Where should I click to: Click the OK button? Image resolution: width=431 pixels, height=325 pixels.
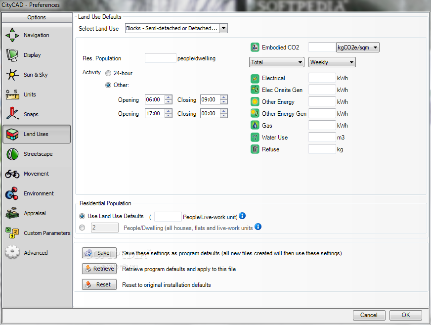pos(406,315)
